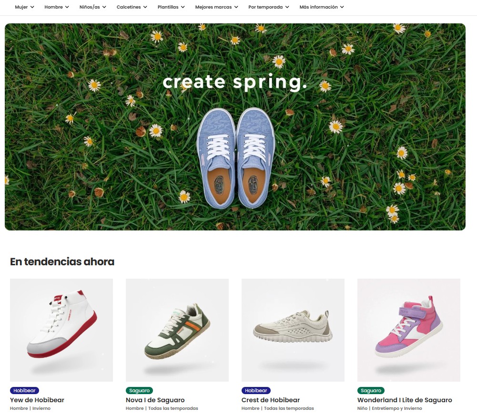Open the Hombre navigation dropdown
The height and width of the screenshot is (417, 477).
[57, 7]
